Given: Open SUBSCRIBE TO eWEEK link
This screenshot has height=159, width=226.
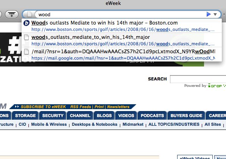Looking at the screenshot, I should pos(43,107).
